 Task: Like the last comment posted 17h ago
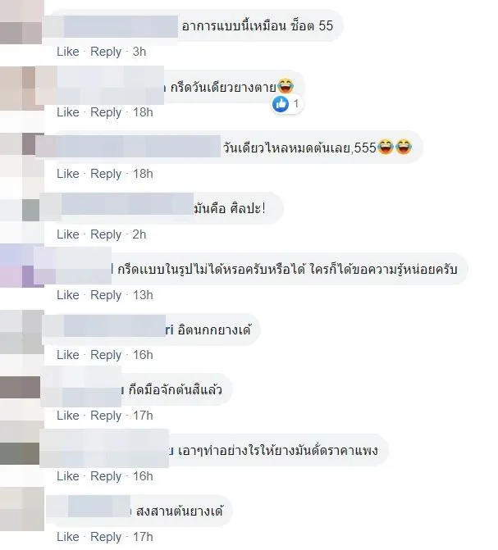click(68, 537)
